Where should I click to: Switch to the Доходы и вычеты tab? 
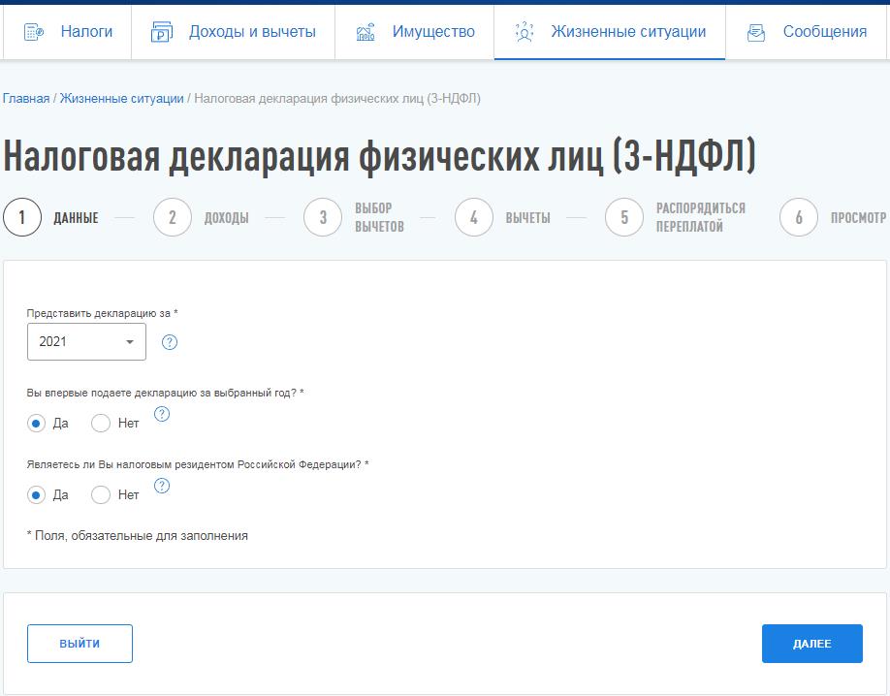252,32
